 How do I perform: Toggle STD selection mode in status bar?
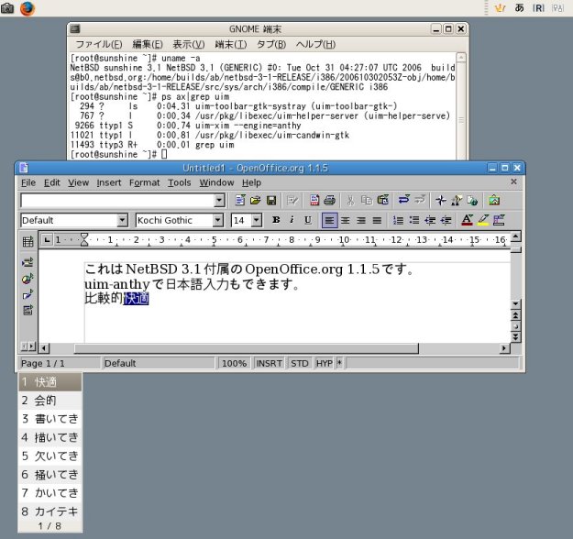299,363
